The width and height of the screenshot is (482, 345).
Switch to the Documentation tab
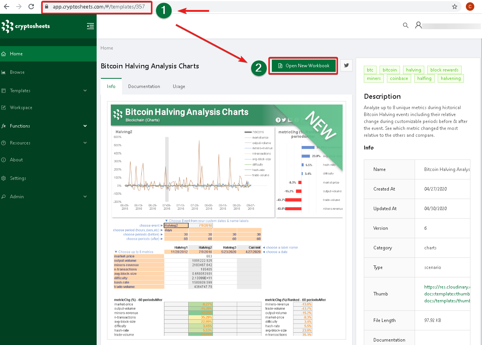(x=144, y=86)
